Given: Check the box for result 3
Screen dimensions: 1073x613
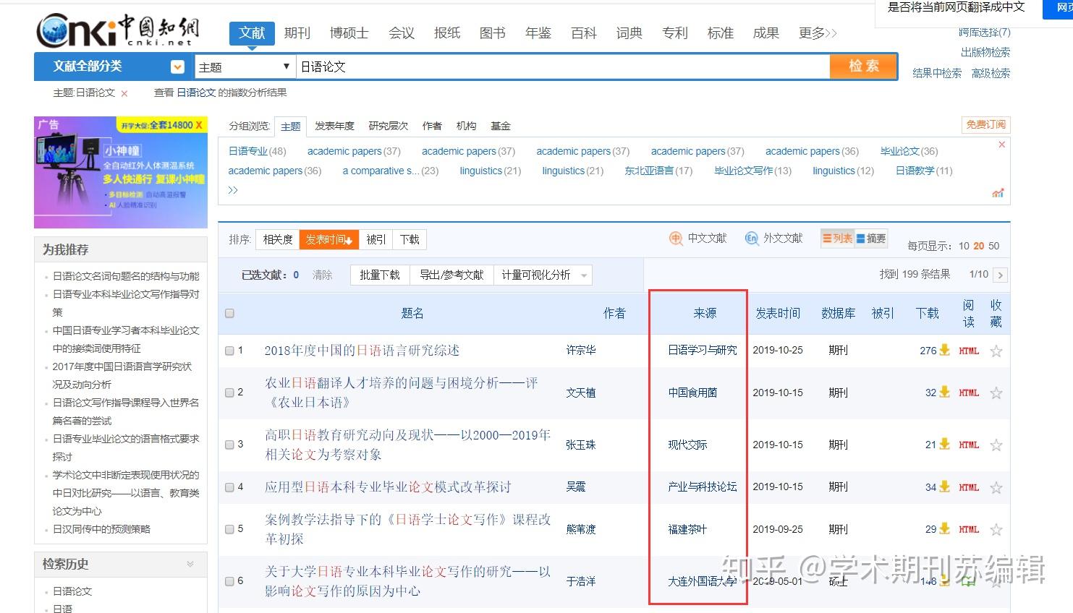Looking at the screenshot, I should pyautogui.click(x=229, y=445).
